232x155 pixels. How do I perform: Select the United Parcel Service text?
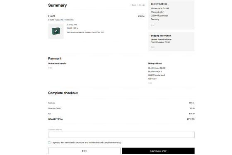coord(161,39)
